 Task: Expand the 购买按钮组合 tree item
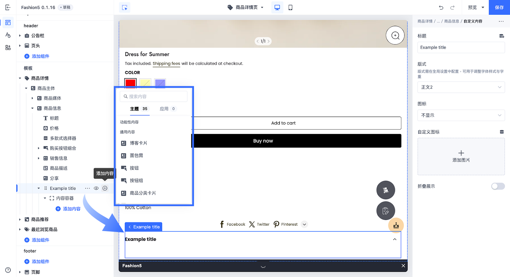pyautogui.click(x=39, y=148)
